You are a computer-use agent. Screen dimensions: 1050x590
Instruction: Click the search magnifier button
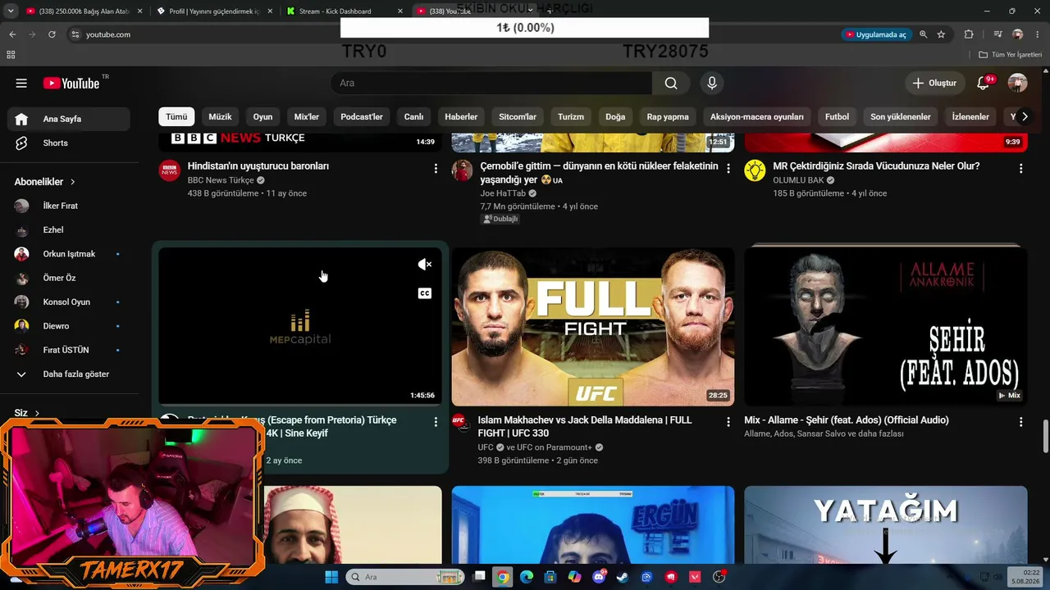point(671,83)
